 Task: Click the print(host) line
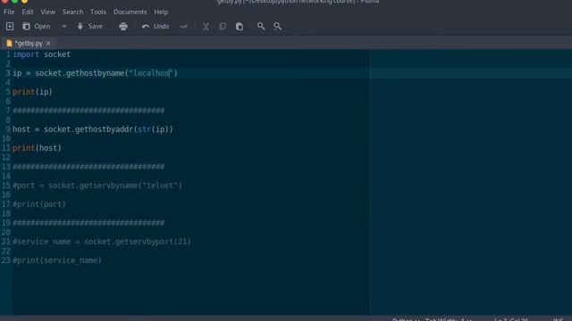[x=37, y=148]
